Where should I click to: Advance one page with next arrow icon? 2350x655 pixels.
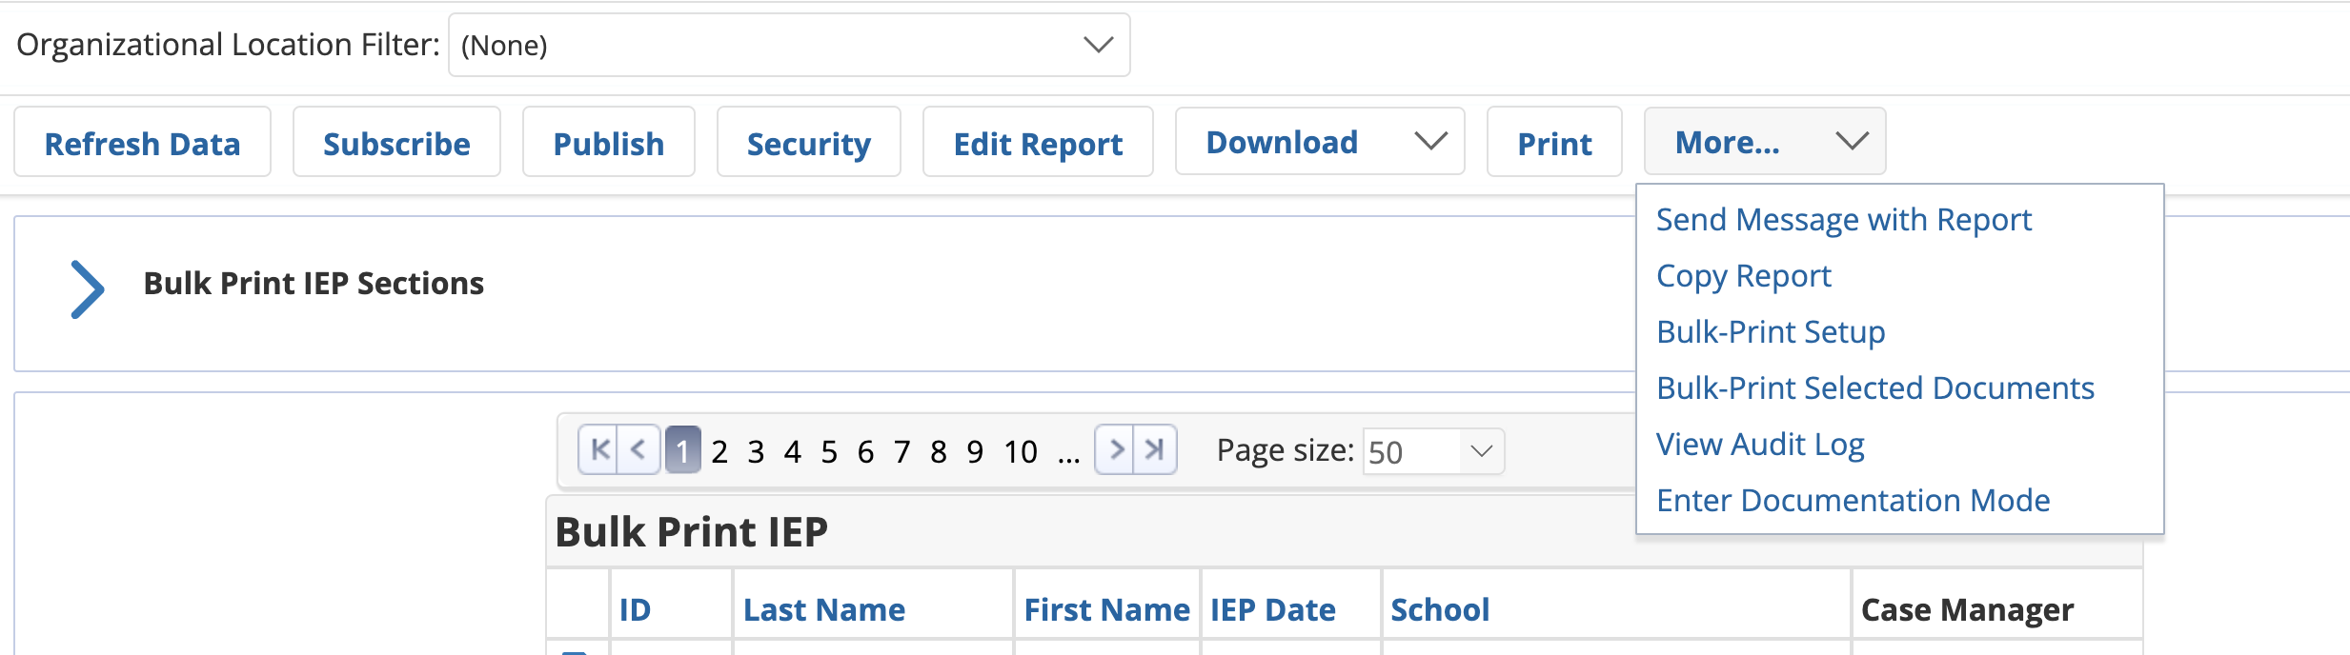tap(1115, 450)
